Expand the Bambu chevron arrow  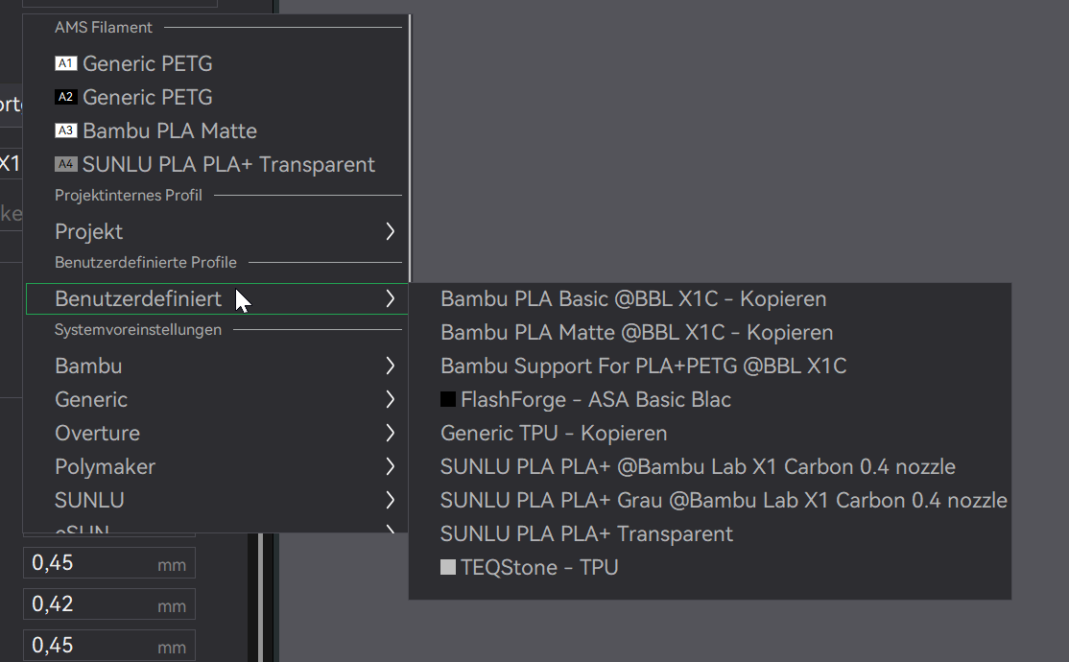click(390, 366)
